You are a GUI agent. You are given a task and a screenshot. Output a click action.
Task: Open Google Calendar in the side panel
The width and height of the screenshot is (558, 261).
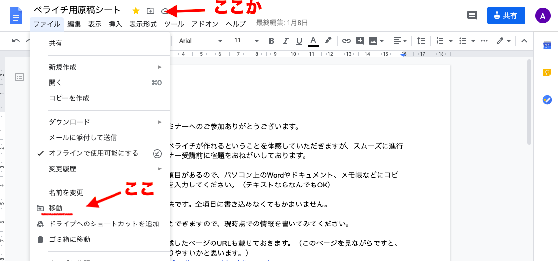pyautogui.click(x=547, y=45)
